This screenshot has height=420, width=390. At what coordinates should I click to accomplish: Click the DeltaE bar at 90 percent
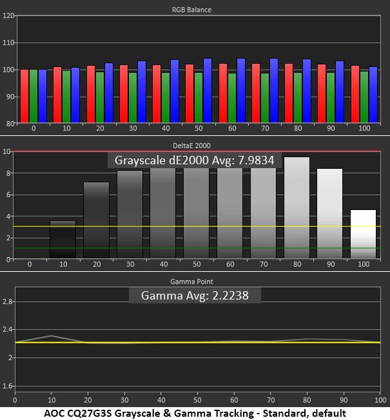pos(329,213)
